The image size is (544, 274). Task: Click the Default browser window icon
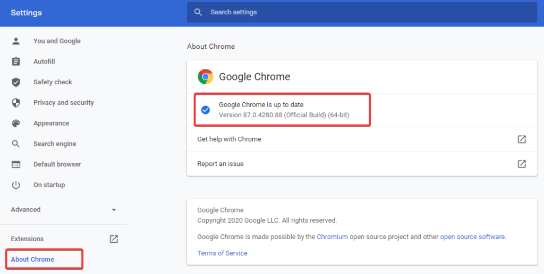point(16,164)
